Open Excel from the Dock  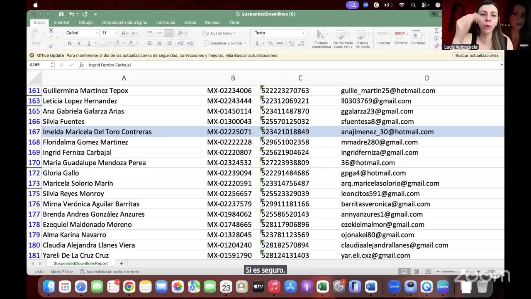pyautogui.click(x=322, y=287)
